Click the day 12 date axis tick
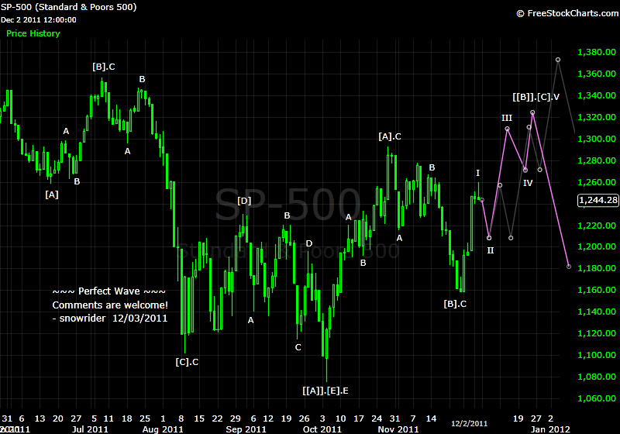Screen dimensions: 620x434 pyautogui.click(x=268, y=418)
